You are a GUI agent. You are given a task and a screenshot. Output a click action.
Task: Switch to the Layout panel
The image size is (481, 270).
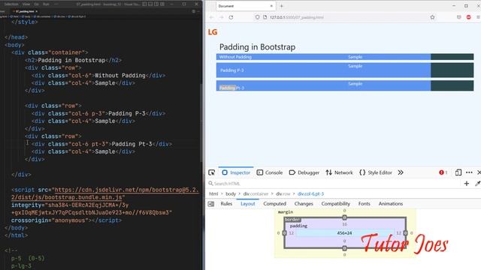point(248,204)
